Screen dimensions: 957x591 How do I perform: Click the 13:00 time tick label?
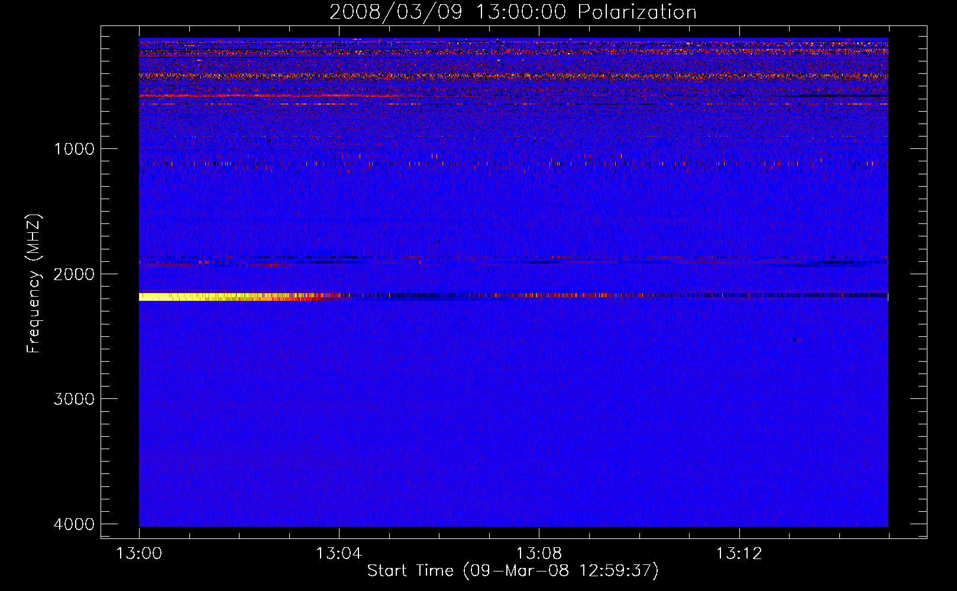139,554
